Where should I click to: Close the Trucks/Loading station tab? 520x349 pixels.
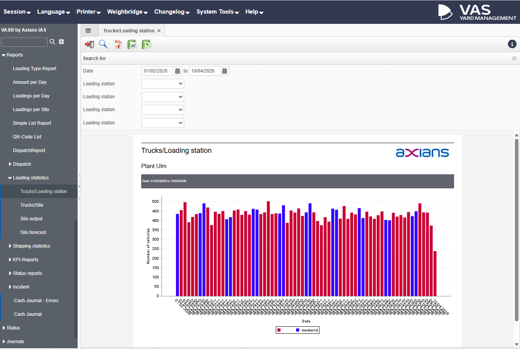coord(159,31)
